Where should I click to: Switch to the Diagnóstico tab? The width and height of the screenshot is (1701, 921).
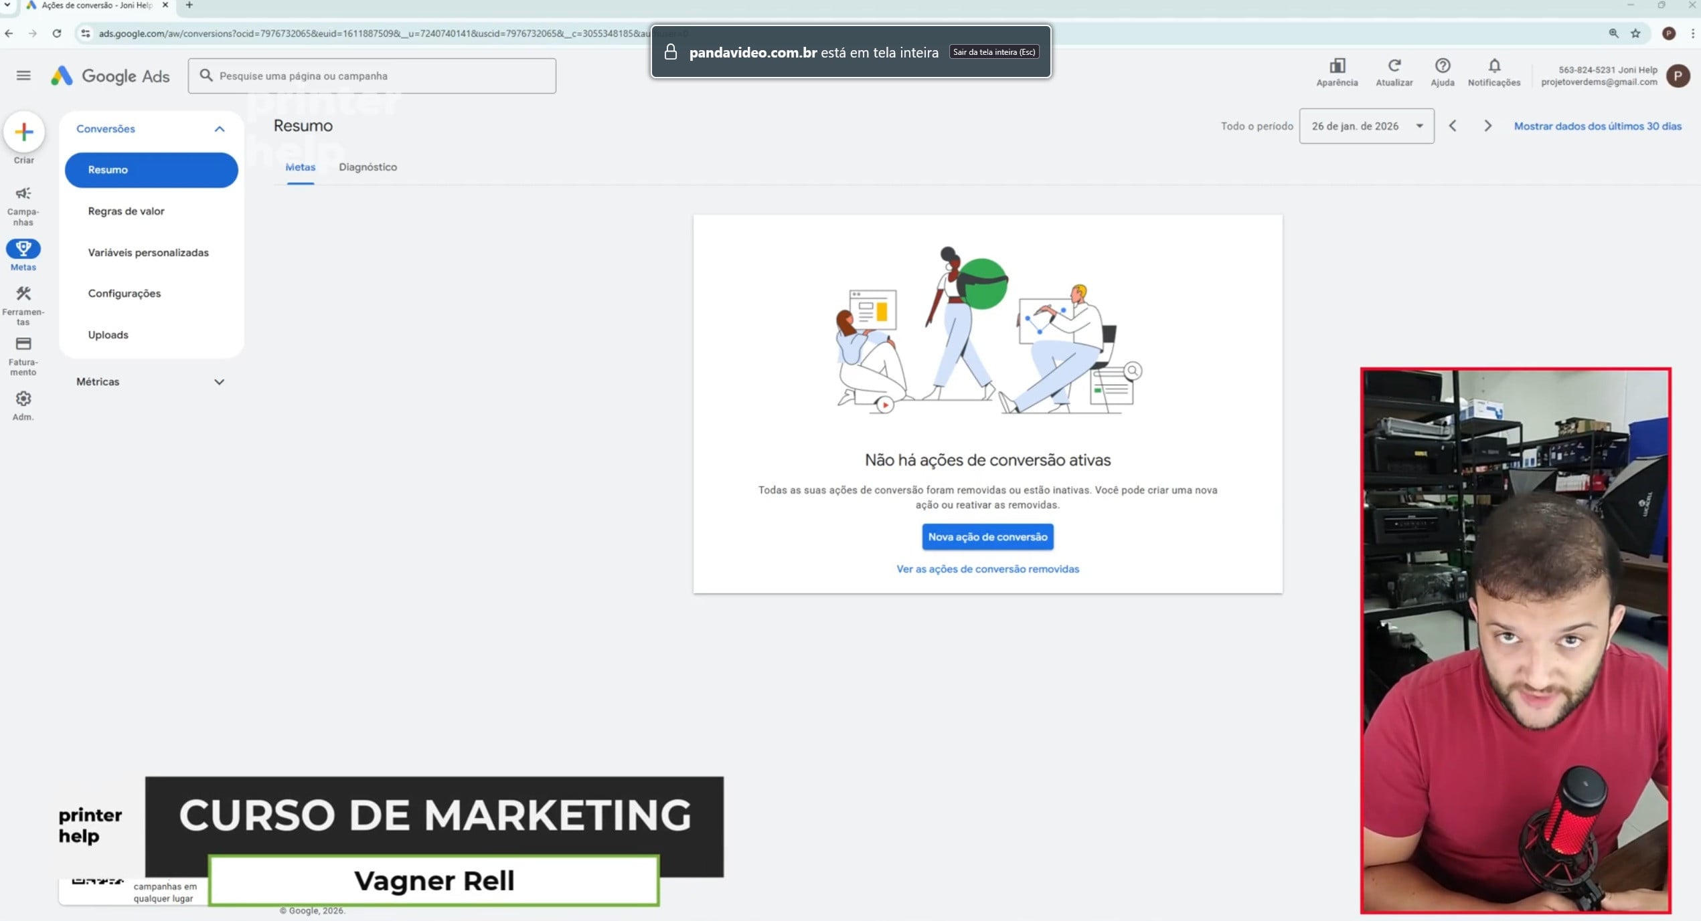(368, 167)
